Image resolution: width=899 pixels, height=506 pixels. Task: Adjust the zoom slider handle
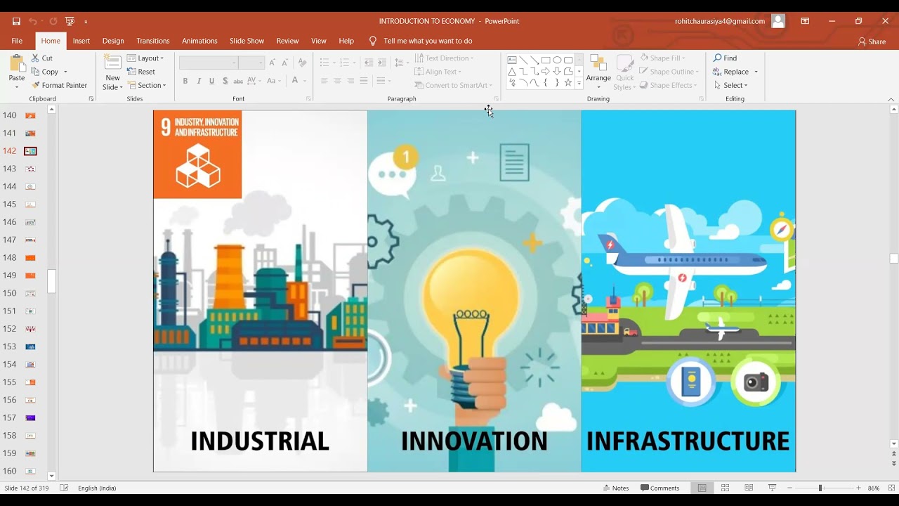coord(820,488)
